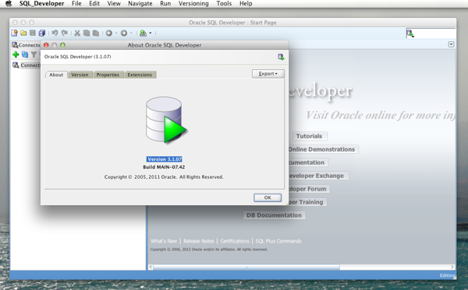This screenshot has height=290, width=468.
Task: Click the Developer Exchange button
Action: pos(318,176)
